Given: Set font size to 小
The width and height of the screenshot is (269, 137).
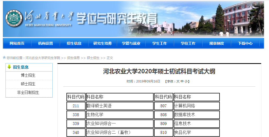Looking at the screenshot, I should (x=186, y=81).
